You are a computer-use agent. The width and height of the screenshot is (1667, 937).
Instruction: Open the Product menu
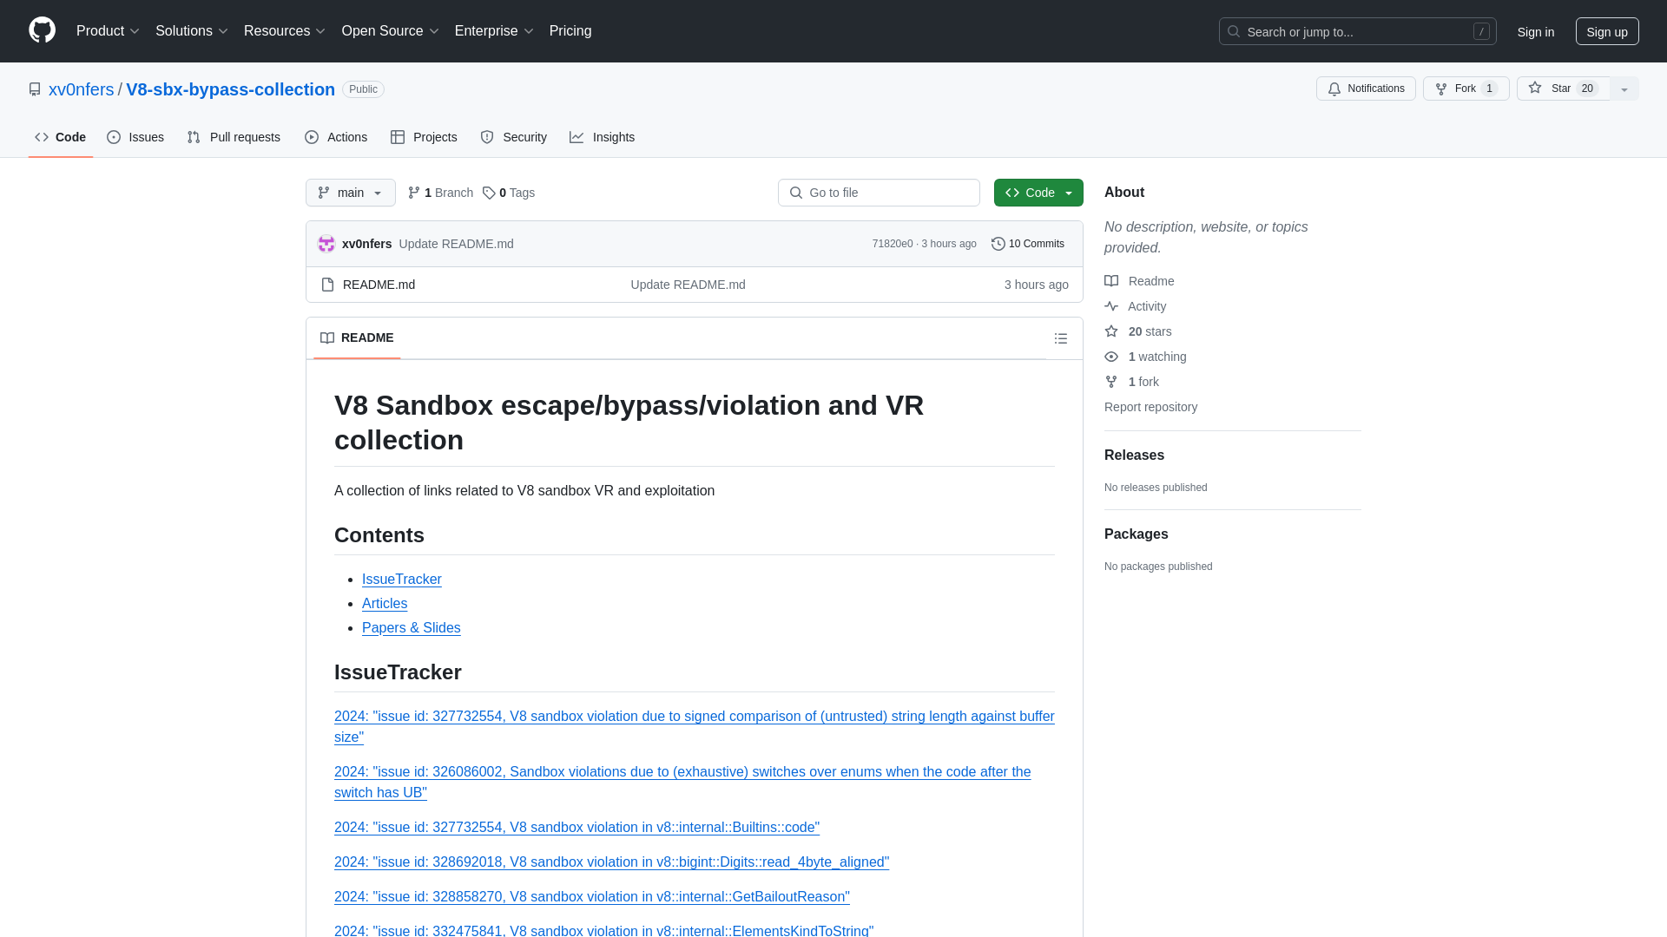(x=108, y=31)
